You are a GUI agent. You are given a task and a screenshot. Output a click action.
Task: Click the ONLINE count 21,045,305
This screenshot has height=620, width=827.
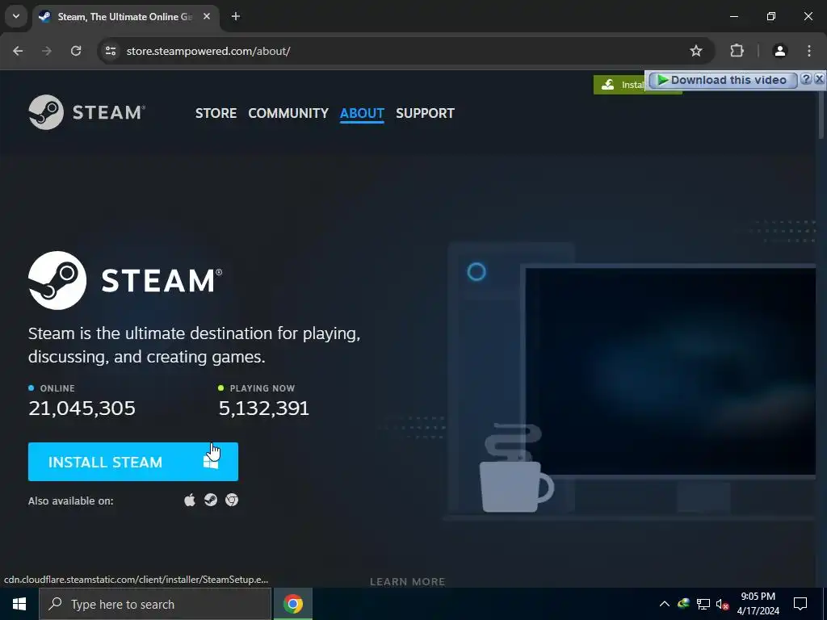(x=82, y=408)
